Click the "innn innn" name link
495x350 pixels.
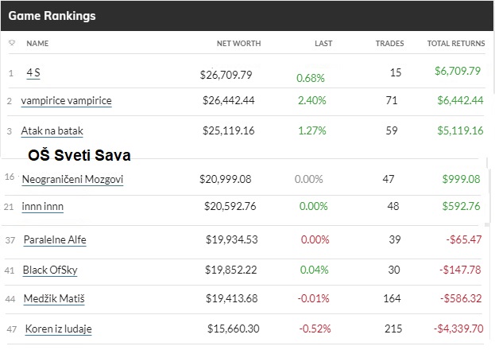tap(43, 207)
